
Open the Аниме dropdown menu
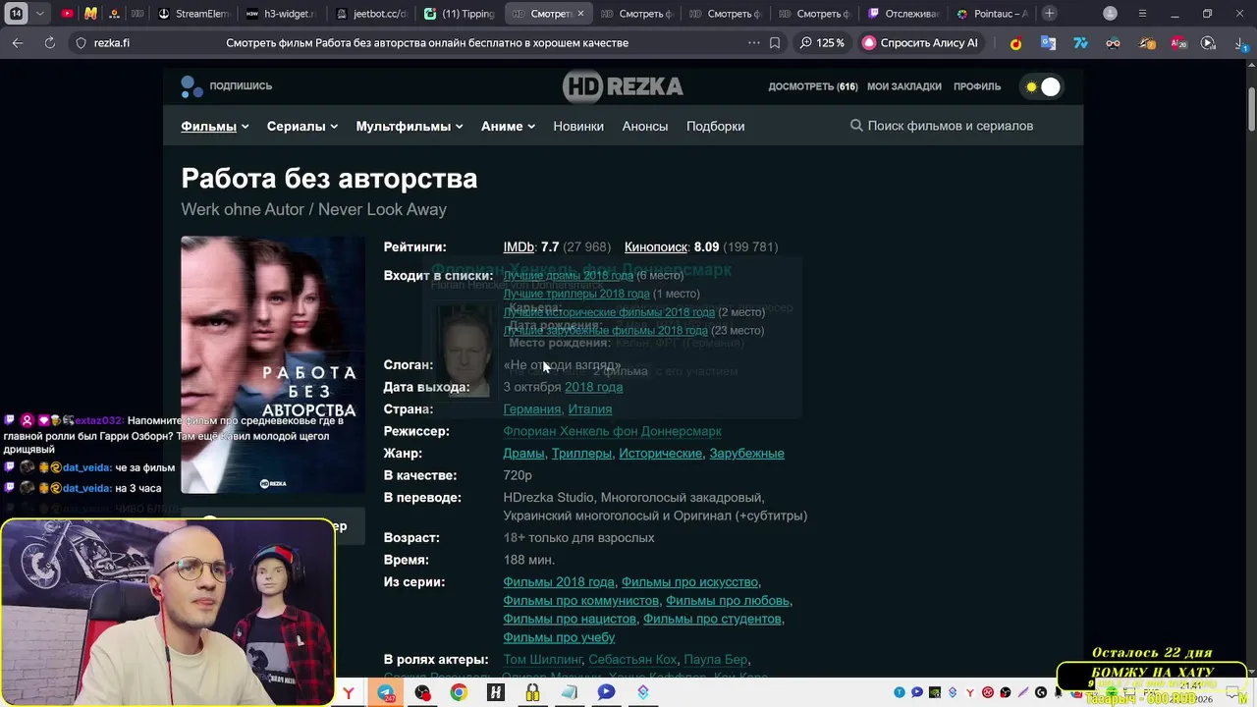click(508, 126)
